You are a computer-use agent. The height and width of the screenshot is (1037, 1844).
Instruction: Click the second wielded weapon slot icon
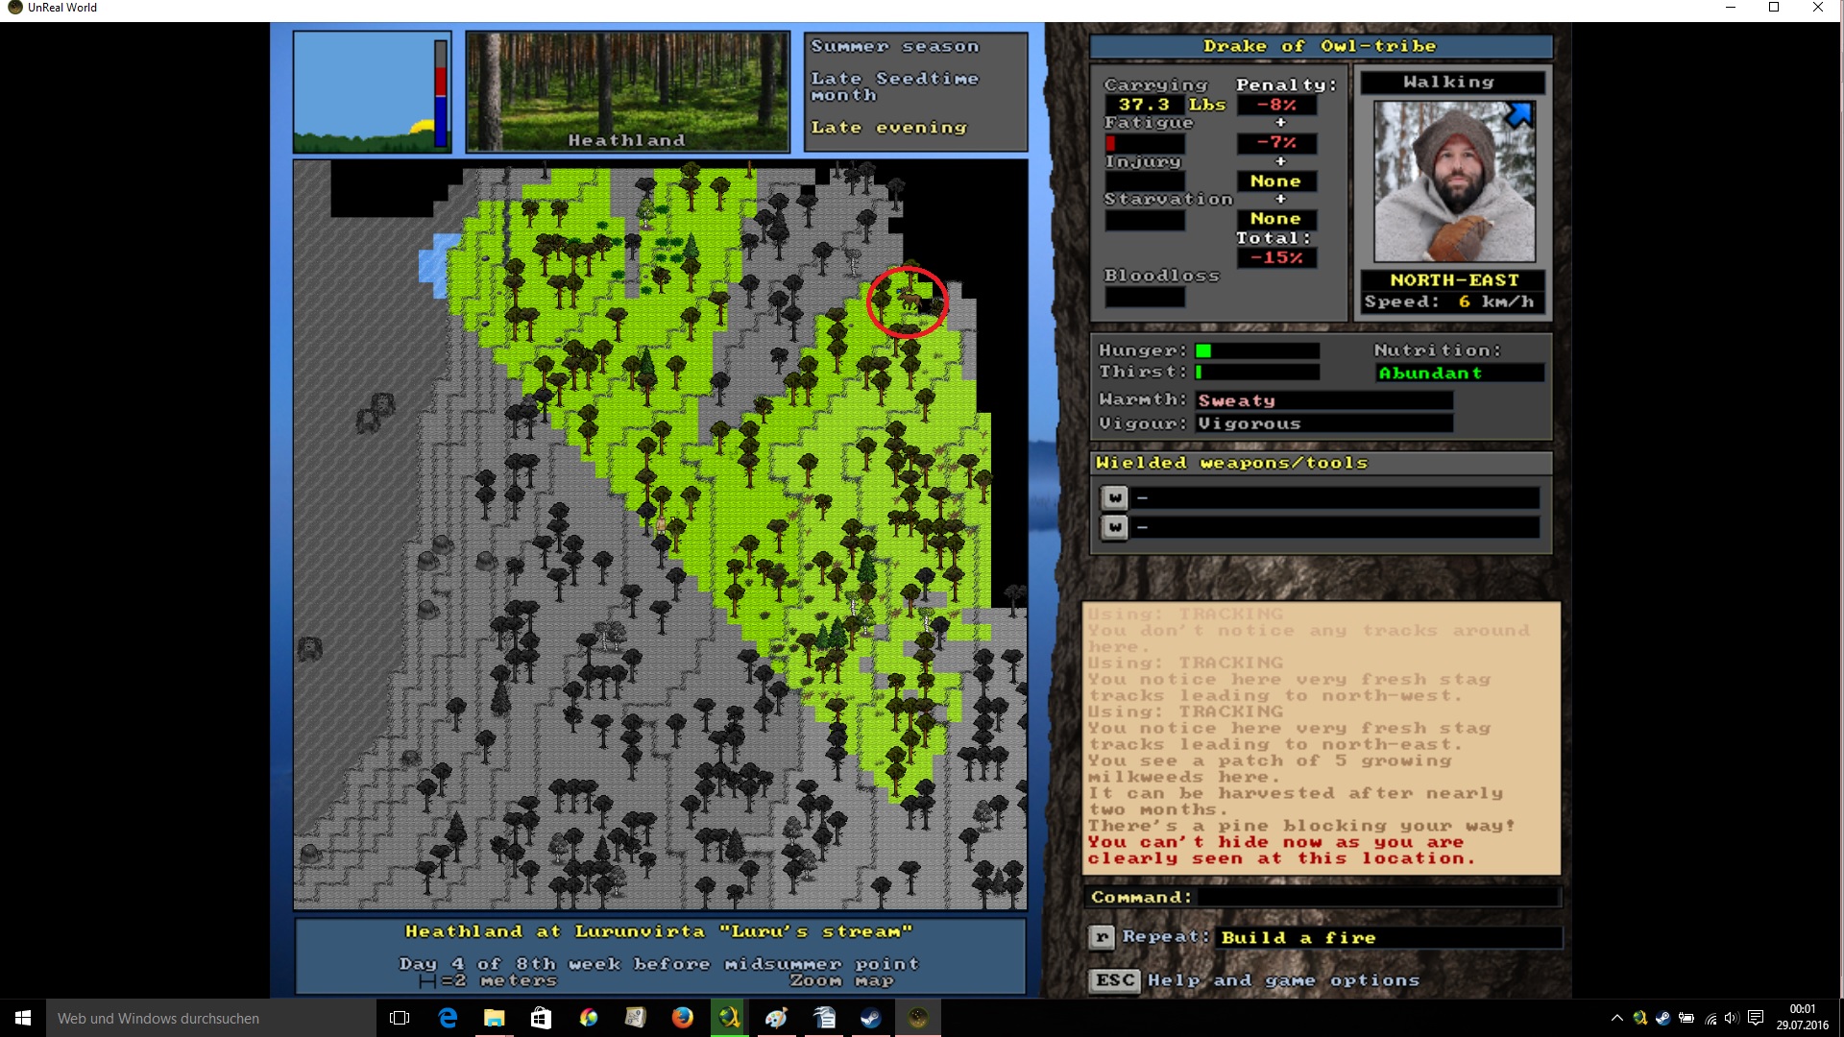pyautogui.click(x=1114, y=527)
